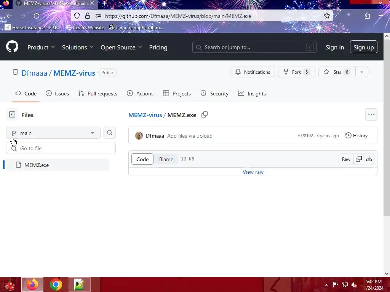Bookmark this page with the star icon
The width and height of the screenshot is (390, 292).
(x=327, y=16)
